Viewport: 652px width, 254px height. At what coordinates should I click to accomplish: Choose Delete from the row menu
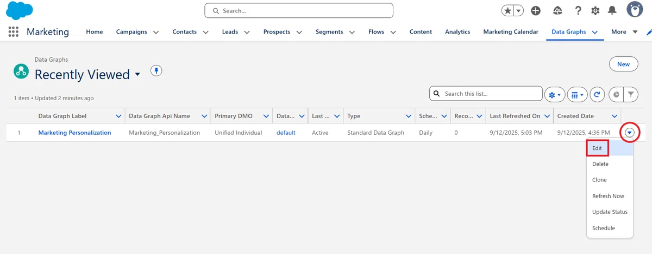[x=610, y=164]
